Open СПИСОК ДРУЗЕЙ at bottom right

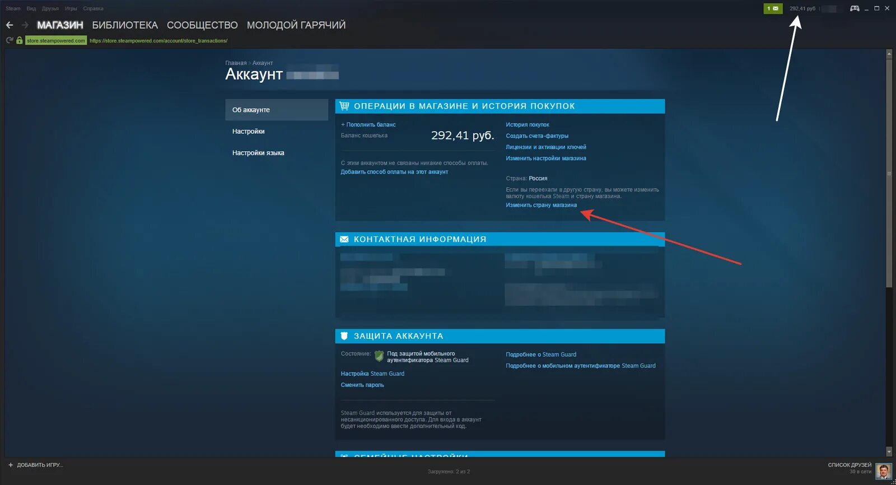[850, 465]
